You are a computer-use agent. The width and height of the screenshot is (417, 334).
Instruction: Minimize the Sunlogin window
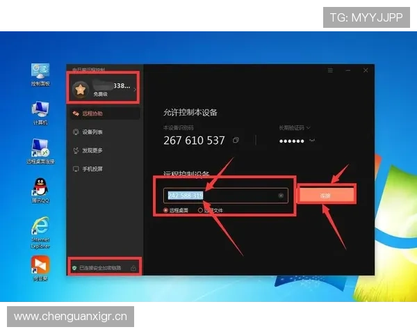(348, 70)
